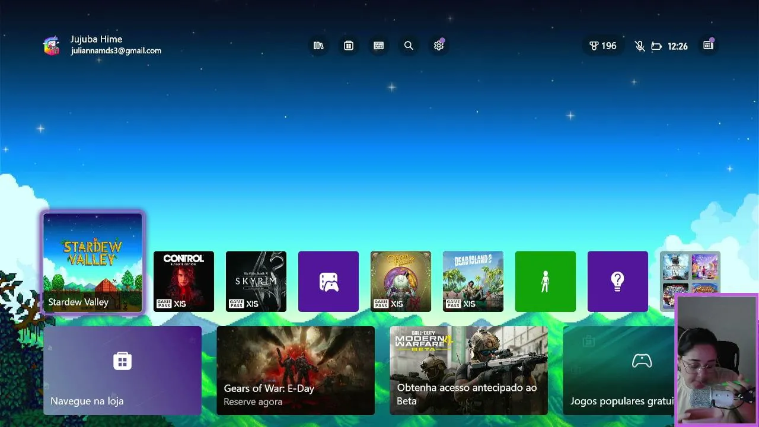Screen dimensions: 759x427
Task: View the 196 achievements rewards badge
Action: coord(602,46)
